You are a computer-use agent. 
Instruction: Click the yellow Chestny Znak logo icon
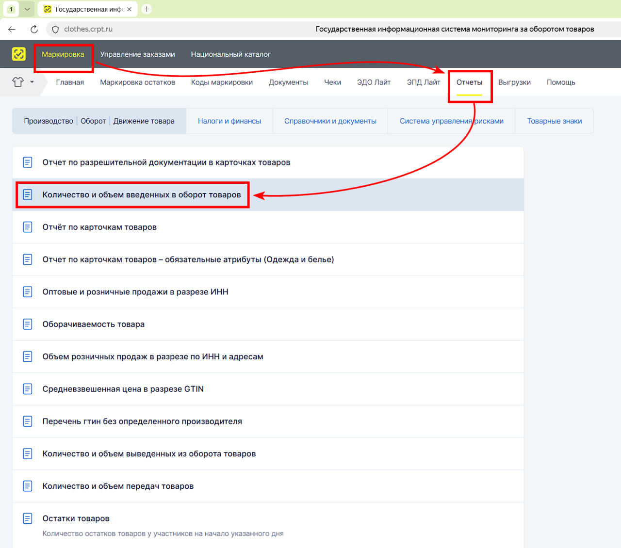click(x=19, y=54)
